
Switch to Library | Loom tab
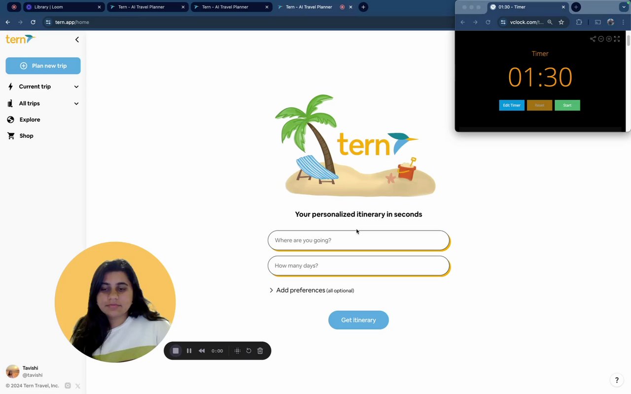(x=63, y=7)
